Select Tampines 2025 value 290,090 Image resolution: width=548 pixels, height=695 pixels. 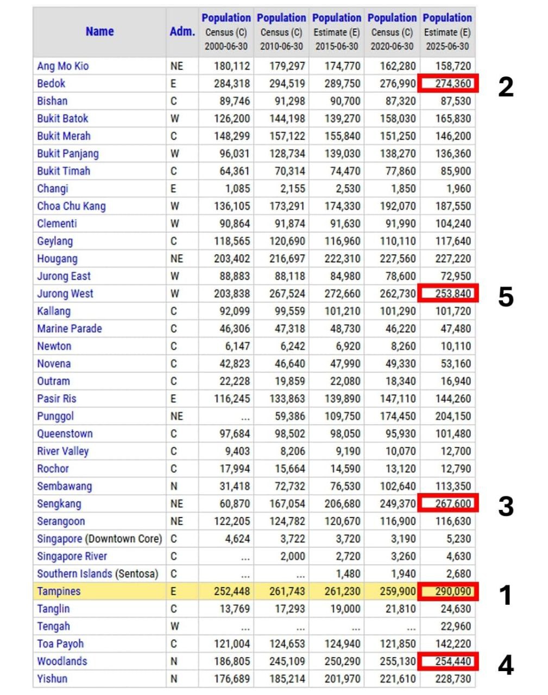click(453, 591)
